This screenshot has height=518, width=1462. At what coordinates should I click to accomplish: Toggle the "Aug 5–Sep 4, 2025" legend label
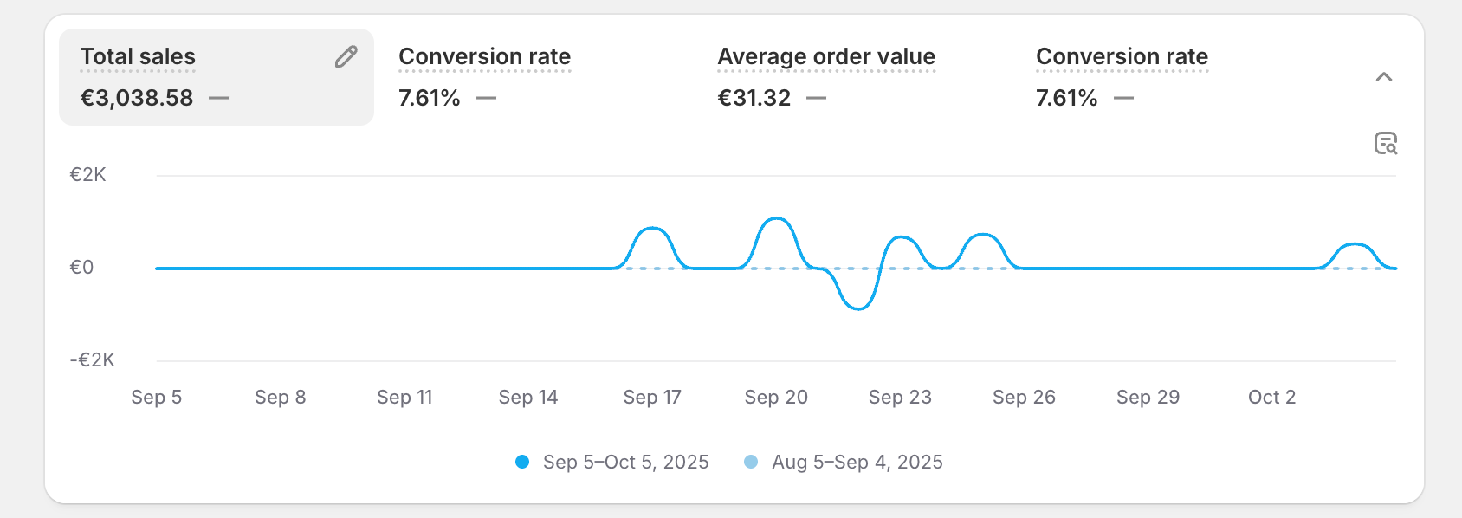coord(857,462)
